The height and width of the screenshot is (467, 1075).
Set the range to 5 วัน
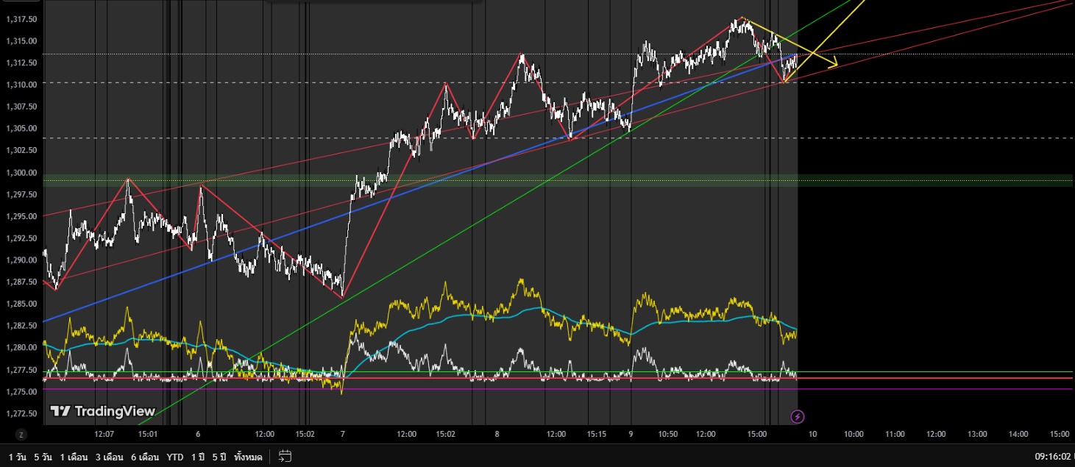tap(44, 457)
